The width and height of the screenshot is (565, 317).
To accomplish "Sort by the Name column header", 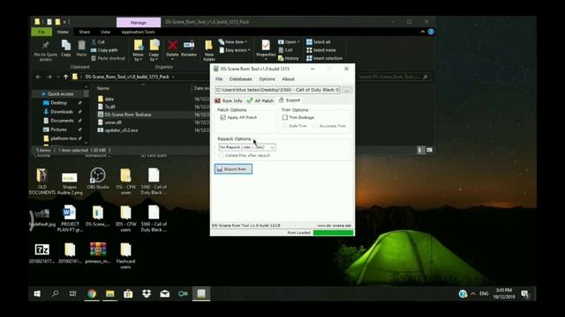I will click(x=103, y=88).
